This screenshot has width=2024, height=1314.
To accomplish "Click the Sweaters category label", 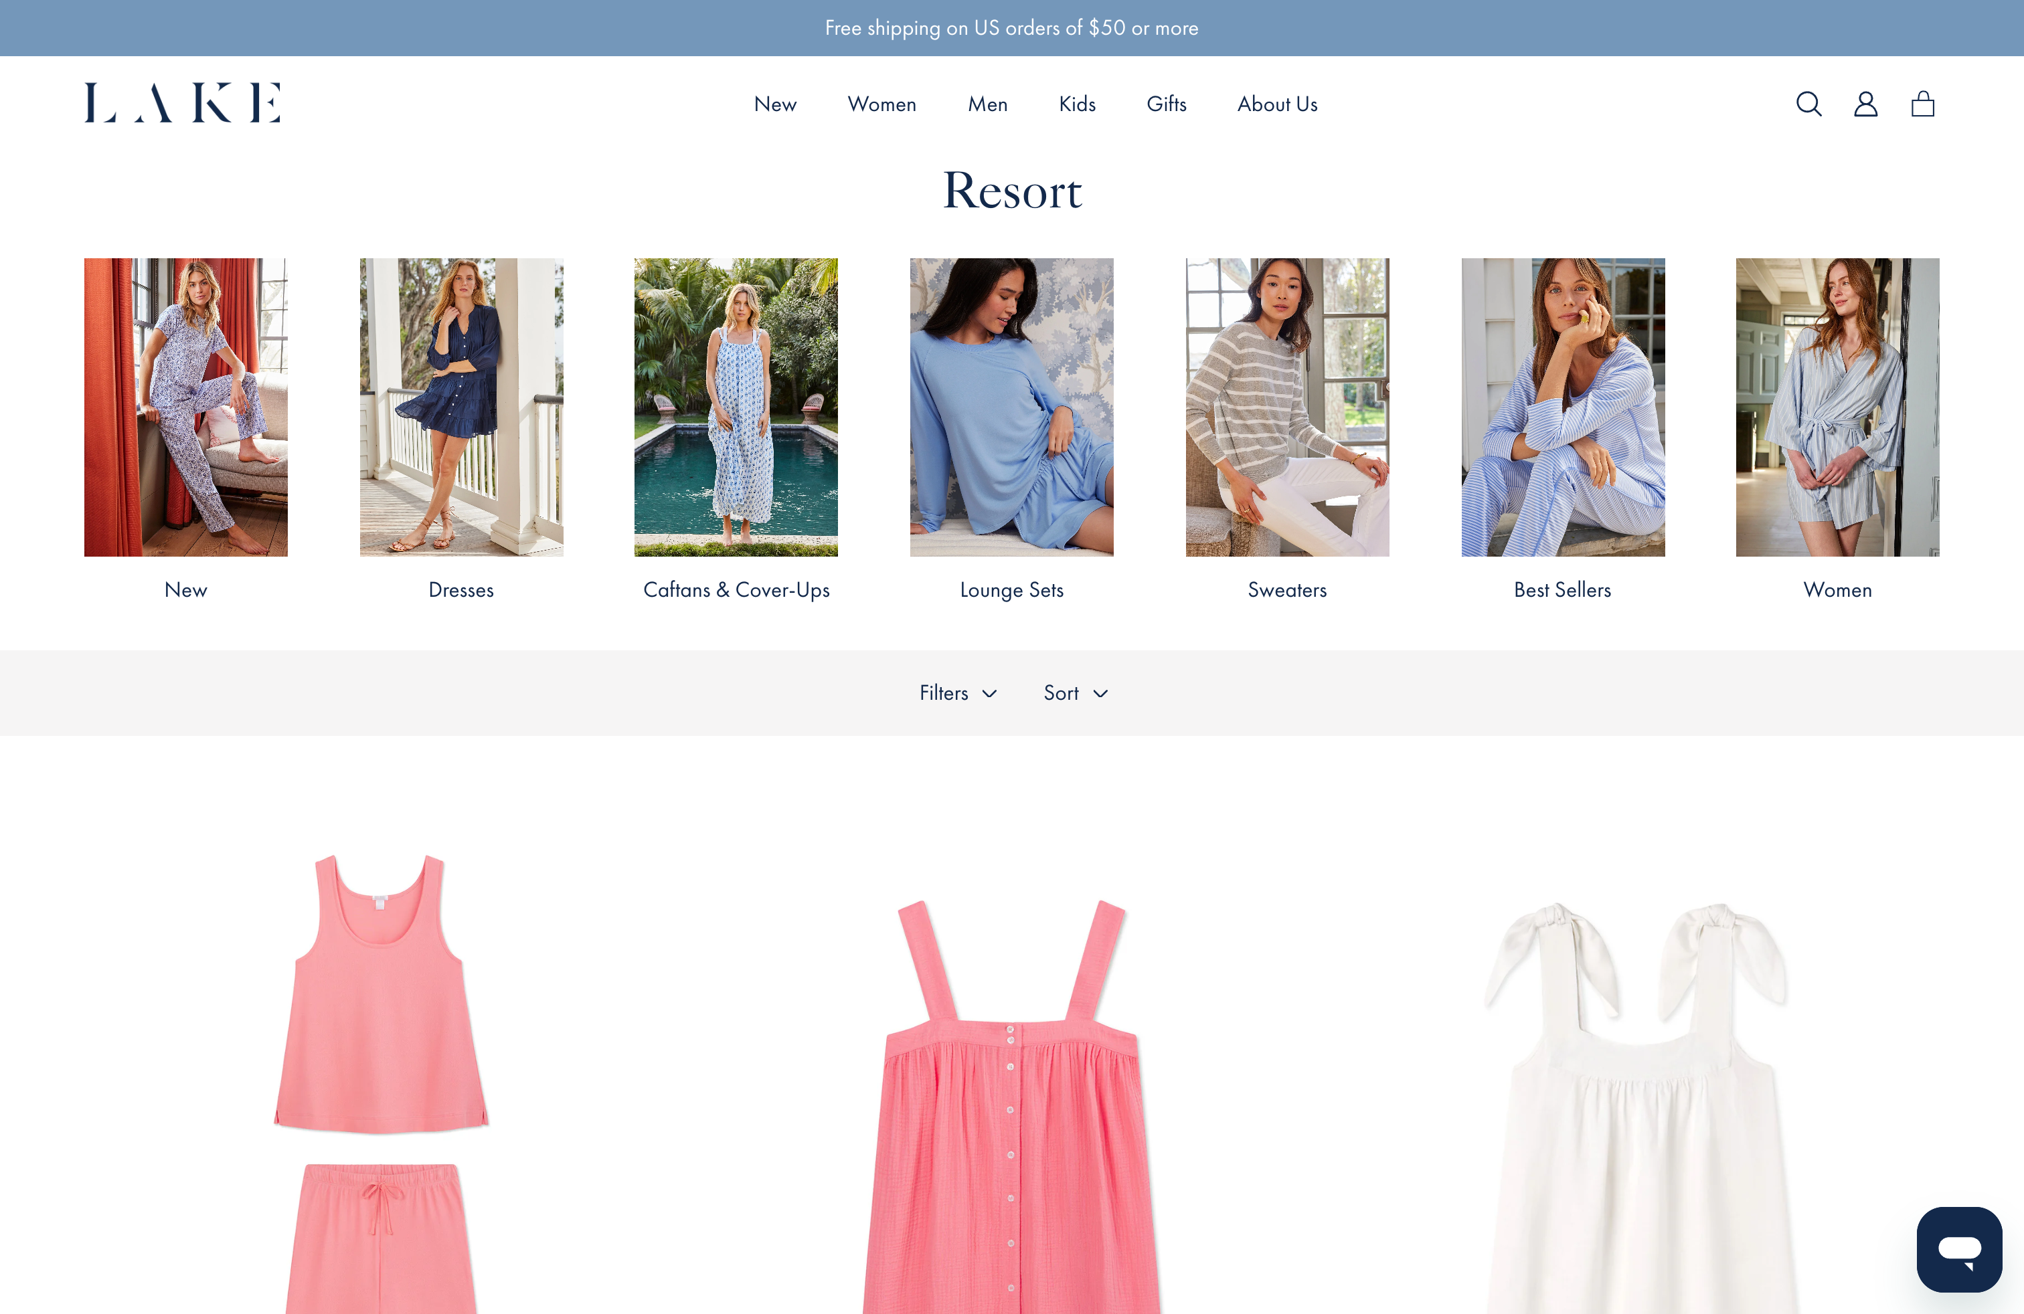I will [x=1286, y=590].
